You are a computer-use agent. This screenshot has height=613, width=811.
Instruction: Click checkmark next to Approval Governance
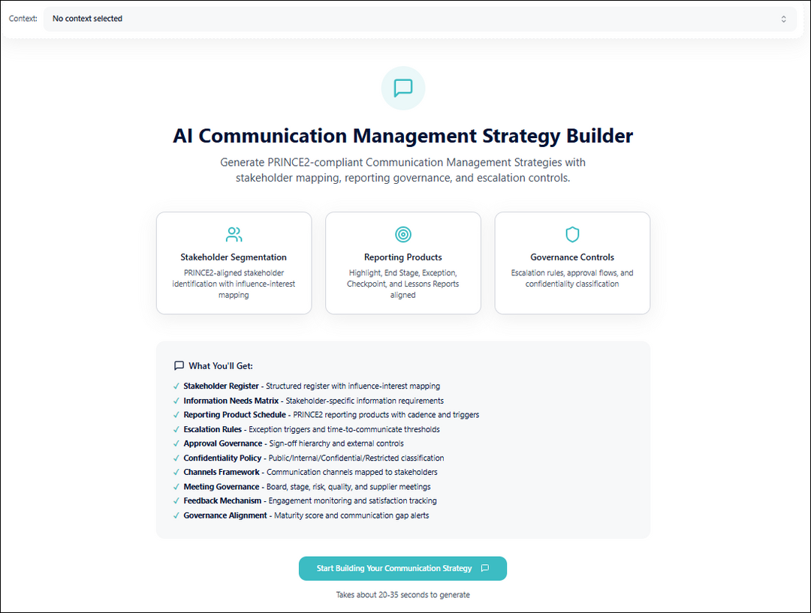[x=176, y=443]
